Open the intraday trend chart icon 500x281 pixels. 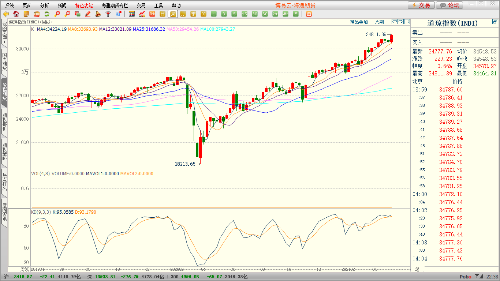(142, 14)
